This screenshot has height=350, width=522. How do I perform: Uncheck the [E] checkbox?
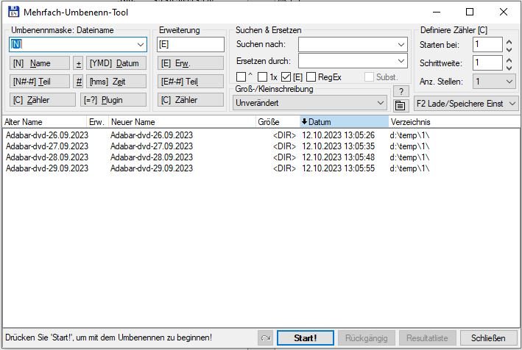[x=286, y=77]
